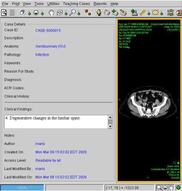Image resolution: width=182 pixels, height=191 pixels.
Task: Click the partially visible cube icon at toolbar end
Action: [x=179, y=12]
